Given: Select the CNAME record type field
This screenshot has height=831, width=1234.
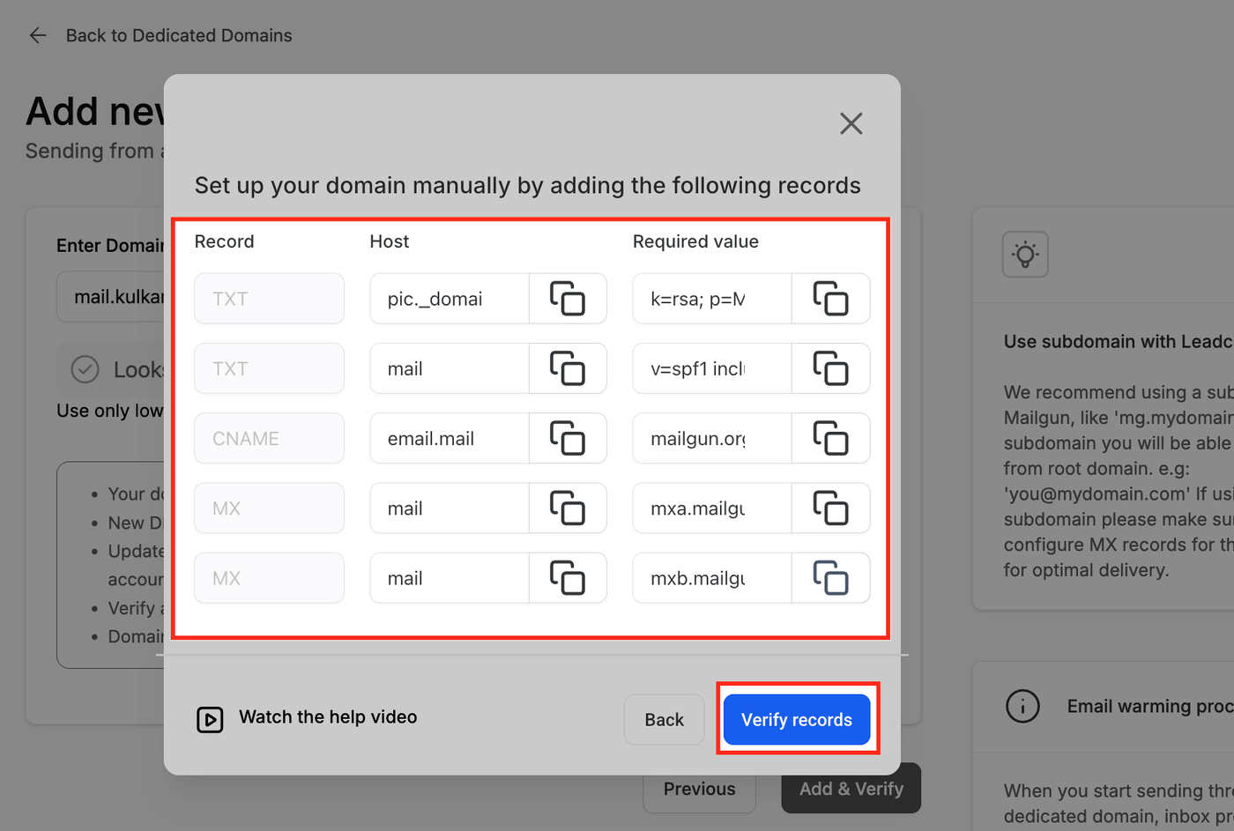Looking at the screenshot, I should click(269, 438).
